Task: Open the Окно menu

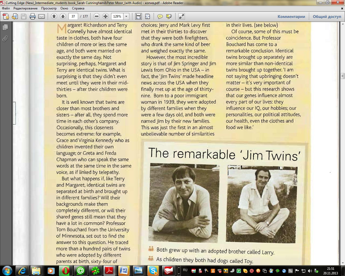Action: click(64, 8)
